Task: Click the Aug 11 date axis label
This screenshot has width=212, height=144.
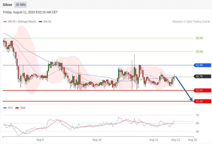Action: [154, 140]
